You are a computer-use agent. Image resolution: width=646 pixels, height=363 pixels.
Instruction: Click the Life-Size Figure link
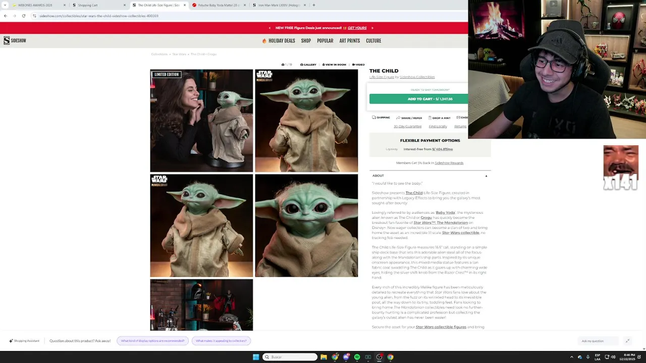pyautogui.click(x=382, y=77)
